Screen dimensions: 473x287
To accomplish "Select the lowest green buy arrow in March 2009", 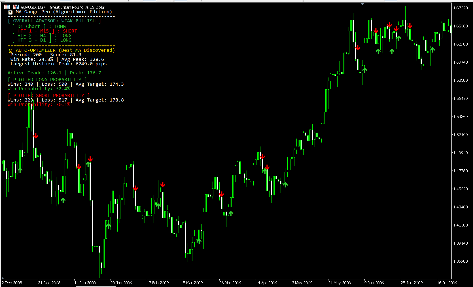I will coord(199,241).
